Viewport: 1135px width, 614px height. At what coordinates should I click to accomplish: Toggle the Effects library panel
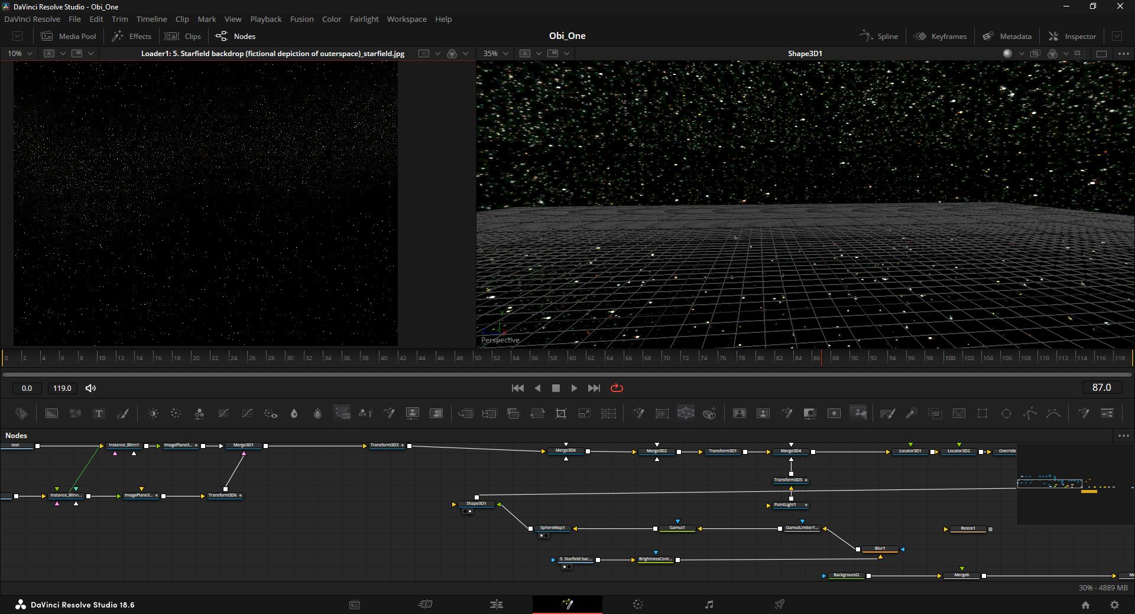point(132,36)
